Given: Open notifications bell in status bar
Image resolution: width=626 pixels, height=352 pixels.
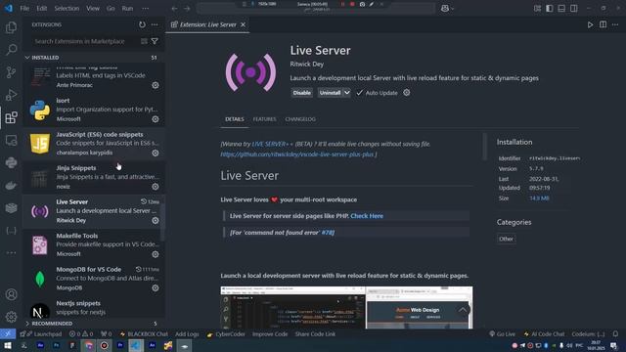Looking at the screenshot, I should [615, 334].
